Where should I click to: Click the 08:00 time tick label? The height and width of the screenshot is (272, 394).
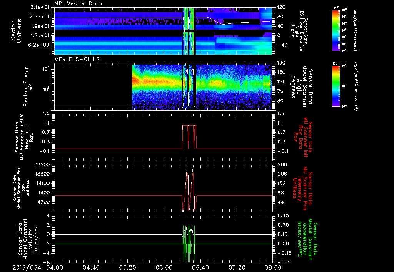click(x=273, y=267)
